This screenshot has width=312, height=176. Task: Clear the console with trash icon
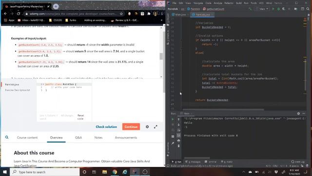[178, 146]
